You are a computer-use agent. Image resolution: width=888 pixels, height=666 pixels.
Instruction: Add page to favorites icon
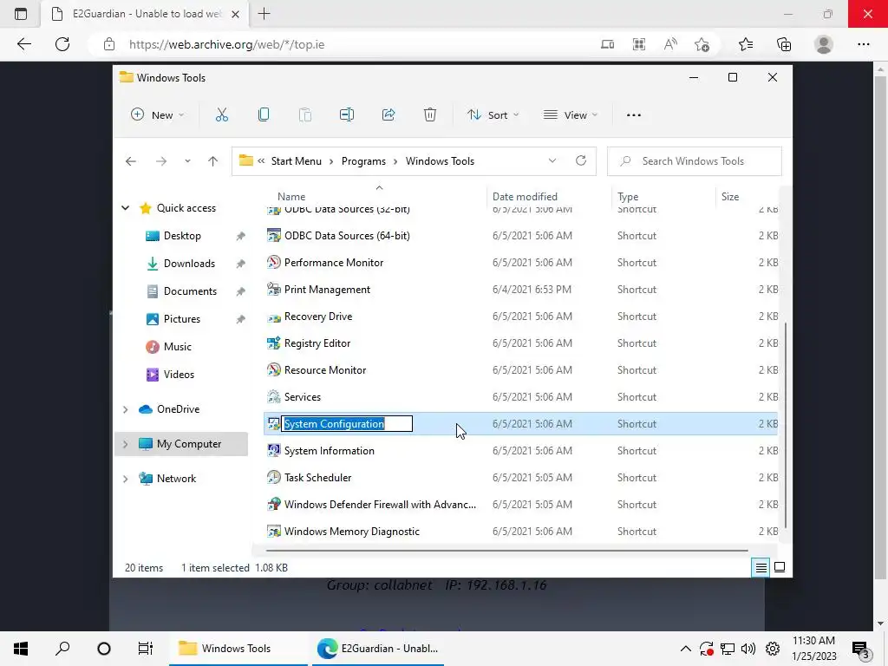coord(702,44)
